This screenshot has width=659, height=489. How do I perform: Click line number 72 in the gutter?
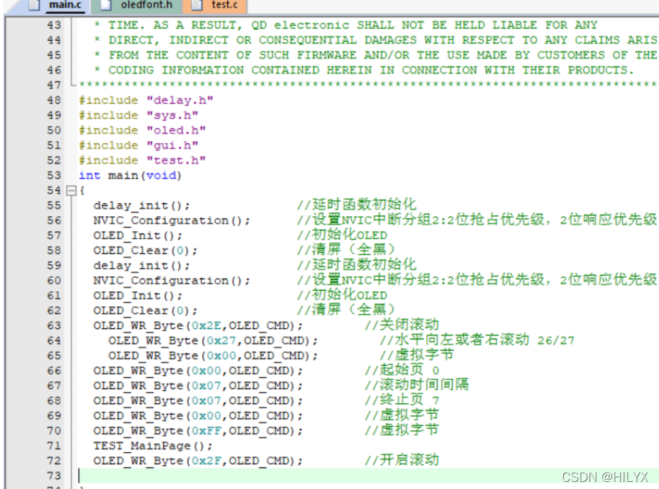(x=54, y=461)
